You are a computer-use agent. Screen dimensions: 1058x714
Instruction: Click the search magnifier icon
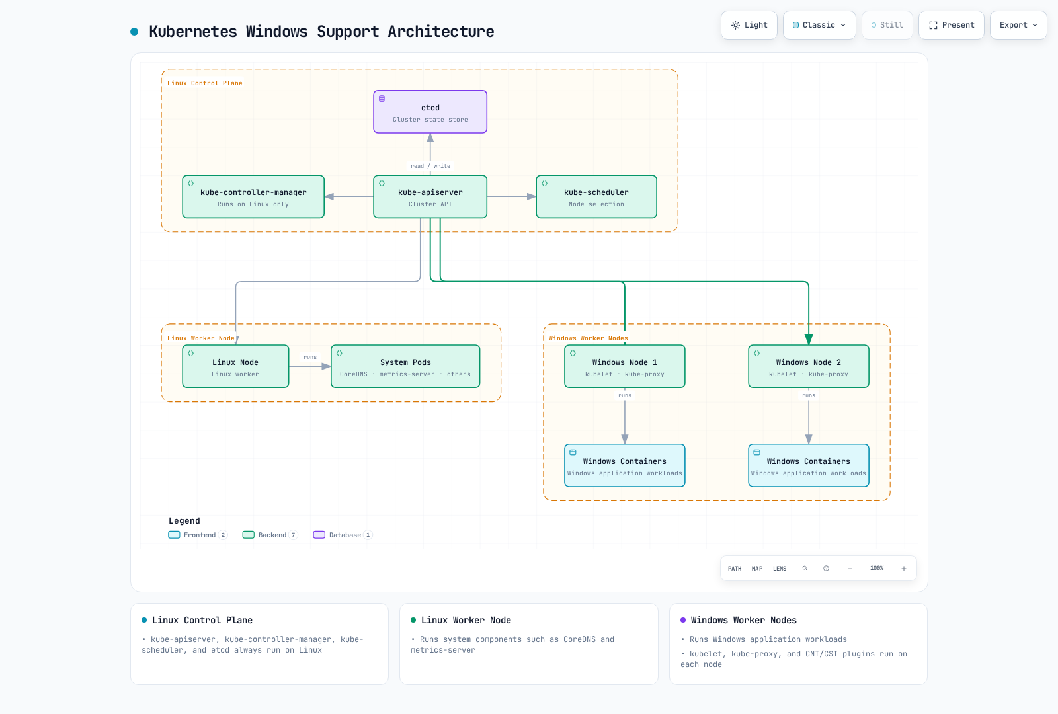pyautogui.click(x=805, y=569)
